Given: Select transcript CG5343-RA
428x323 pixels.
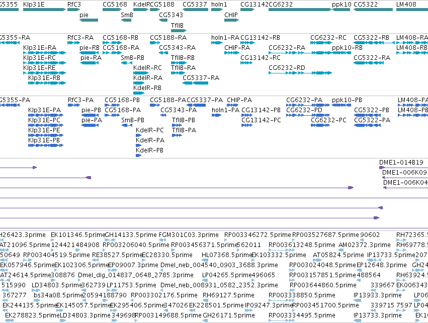Looking at the screenshot, I should point(163,53).
